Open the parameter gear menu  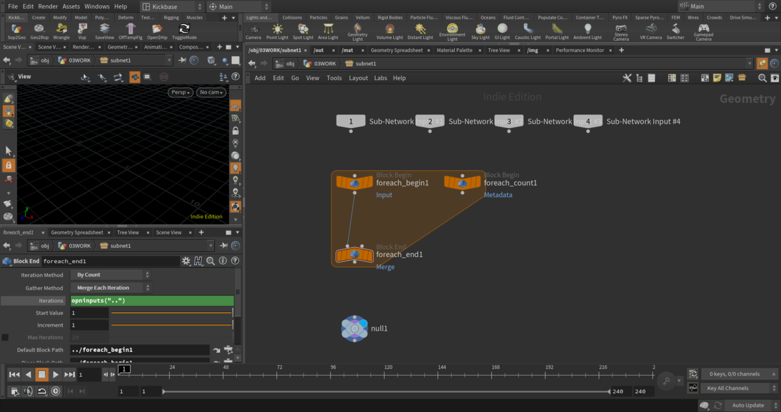[186, 261]
